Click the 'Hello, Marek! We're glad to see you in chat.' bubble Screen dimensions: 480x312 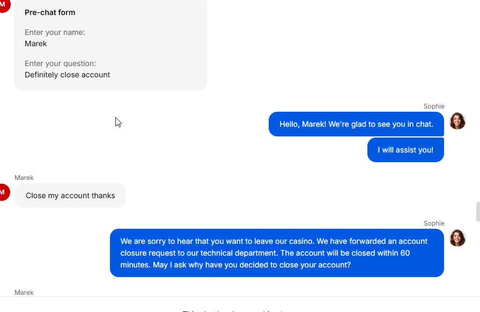pos(356,124)
